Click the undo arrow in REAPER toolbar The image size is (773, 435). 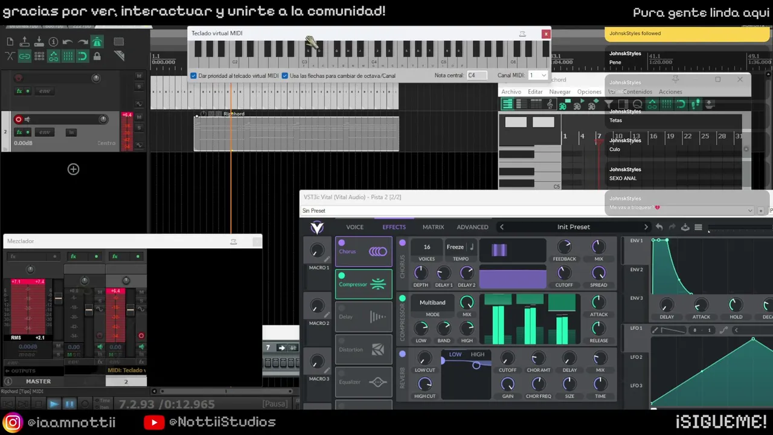coord(68,42)
